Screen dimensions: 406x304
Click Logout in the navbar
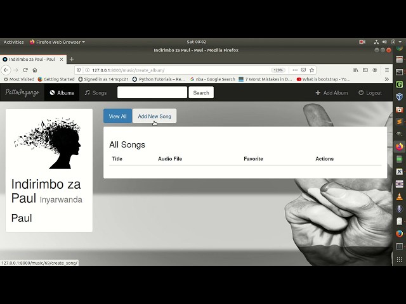click(x=370, y=93)
